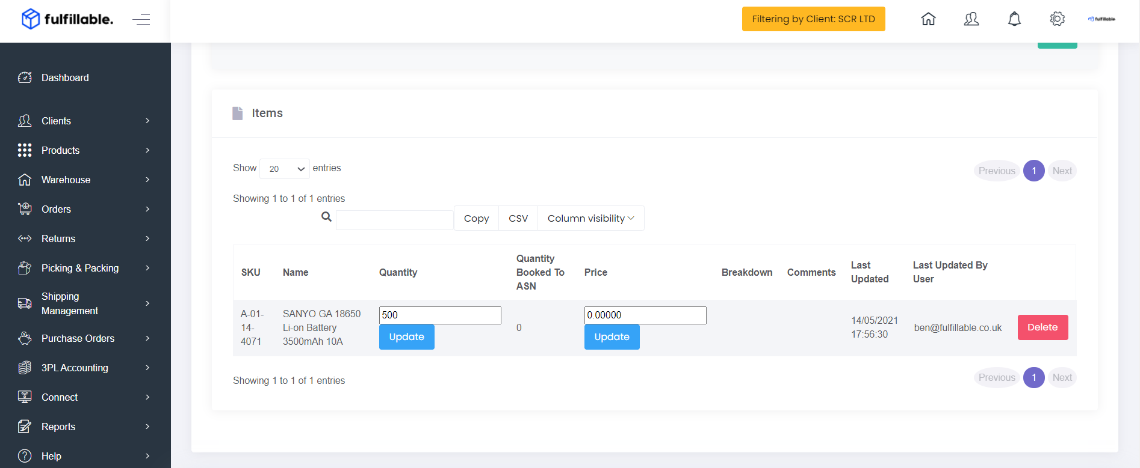Click the CSV export button
This screenshot has height=468, width=1140.
click(518, 218)
